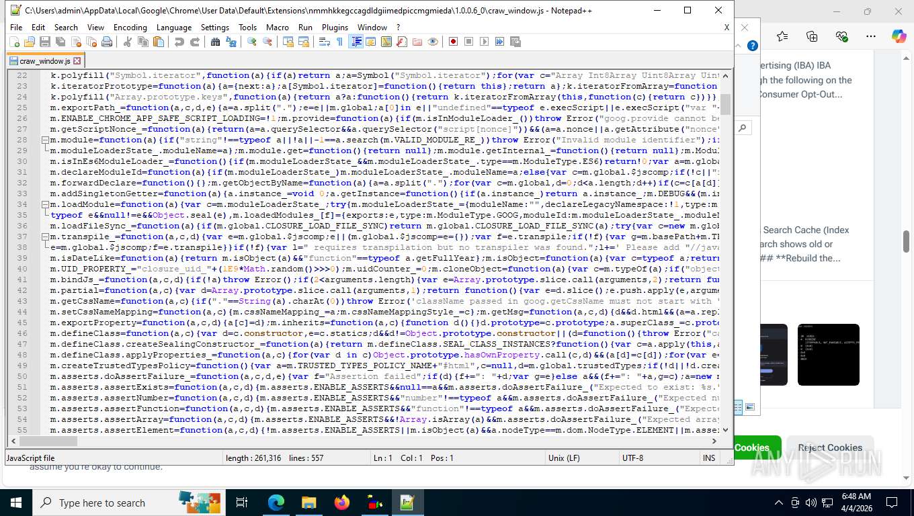This screenshot has width=914, height=516.
Task: Click the browser page's vertical scrollbar thumb
Action: point(906,241)
